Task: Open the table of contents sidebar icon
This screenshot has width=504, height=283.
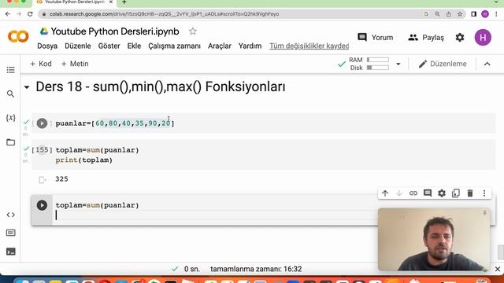Action: [10, 70]
